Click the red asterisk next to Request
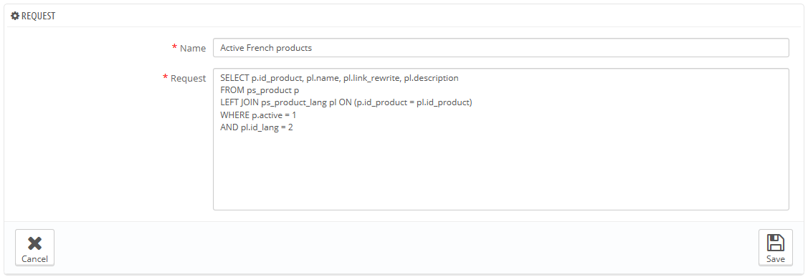Image resolution: width=808 pixels, height=277 pixels. (x=166, y=77)
